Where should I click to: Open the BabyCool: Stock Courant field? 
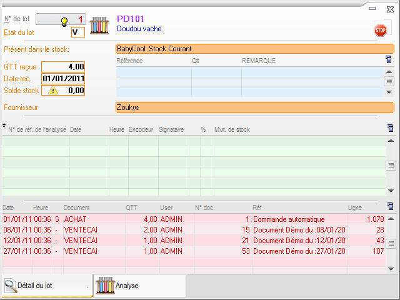[254, 49]
